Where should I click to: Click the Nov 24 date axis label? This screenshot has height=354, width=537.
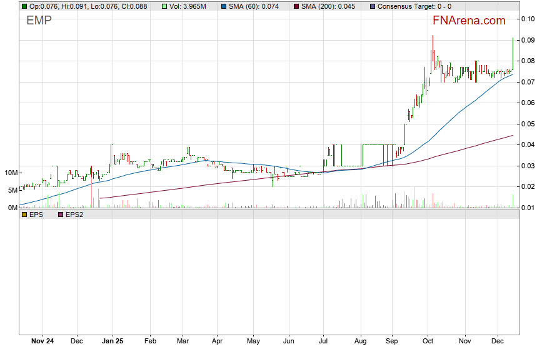point(43,341)
